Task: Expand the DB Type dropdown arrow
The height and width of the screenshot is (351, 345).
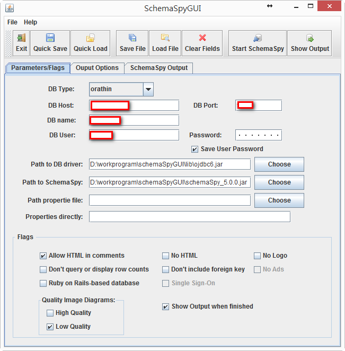Action: tap(148, 89)
